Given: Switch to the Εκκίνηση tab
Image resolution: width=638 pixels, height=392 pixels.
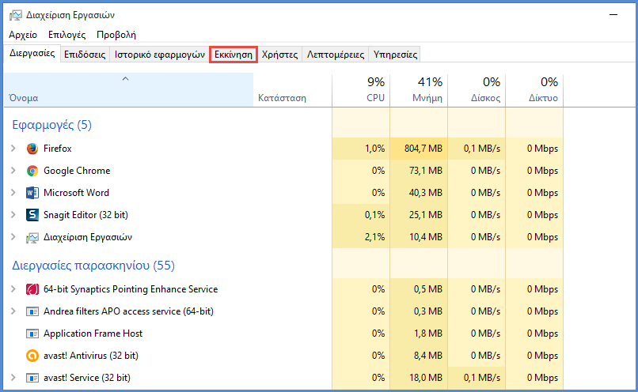Looking at the screenshot, I should coord(234,55).
